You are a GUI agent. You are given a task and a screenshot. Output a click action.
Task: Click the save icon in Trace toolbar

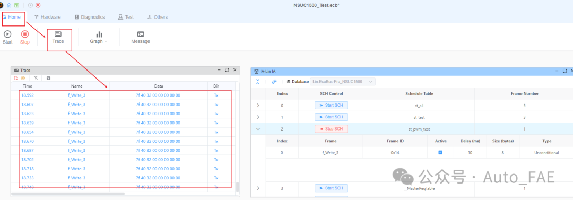(x=49, y=78)
